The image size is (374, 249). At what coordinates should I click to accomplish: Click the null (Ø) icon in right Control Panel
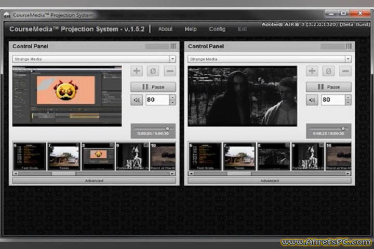tap(328, 71)
